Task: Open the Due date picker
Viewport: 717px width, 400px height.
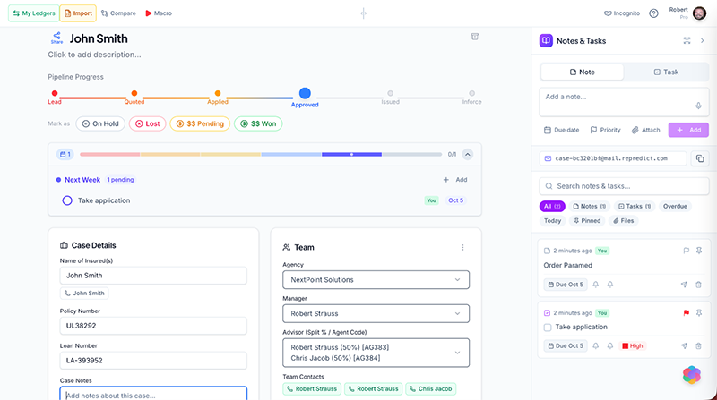Action: coord(562,130)
